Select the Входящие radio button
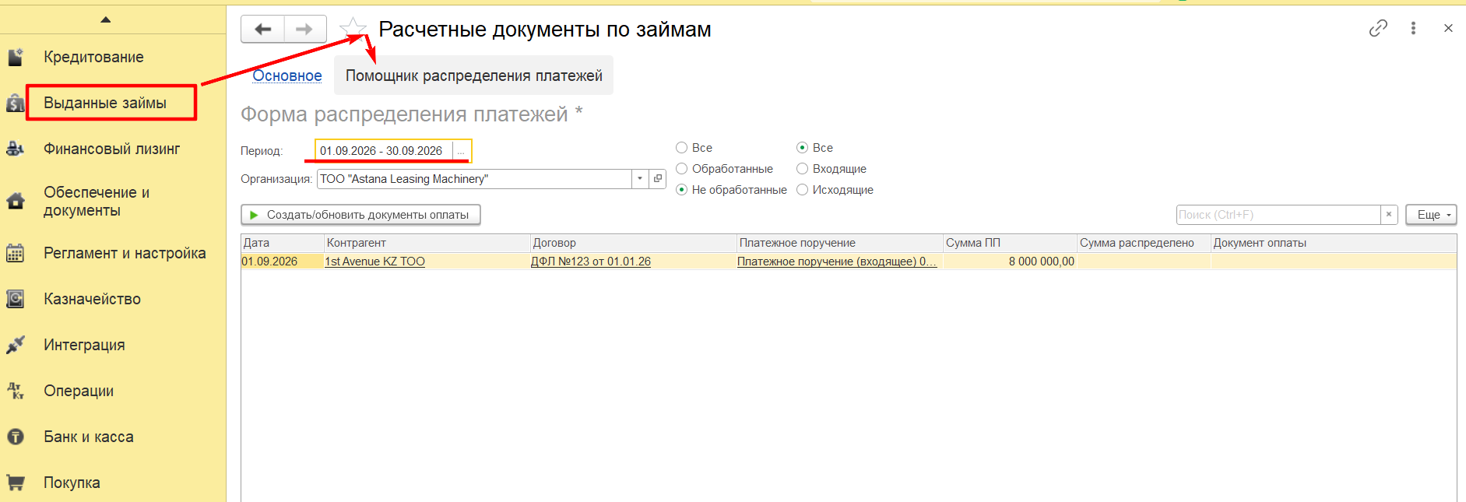Image resolution: width=1466 pixels, height=502 pixels. click(802, 169)
